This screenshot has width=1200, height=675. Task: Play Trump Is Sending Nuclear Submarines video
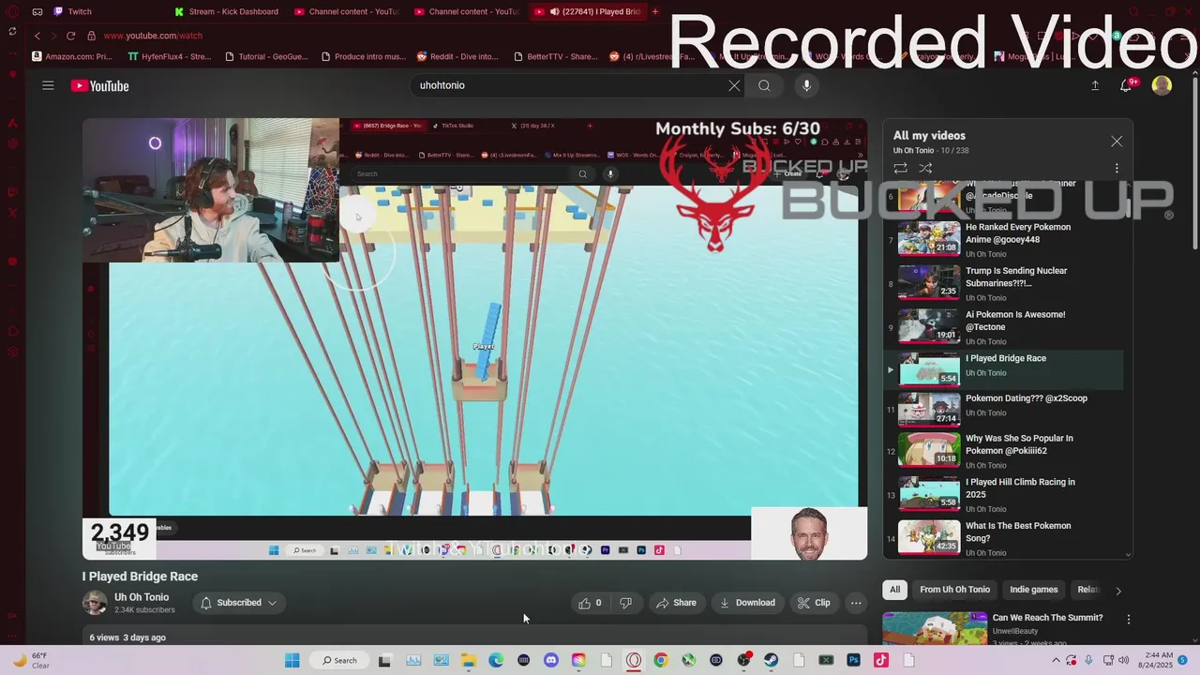pos(1003,283)
